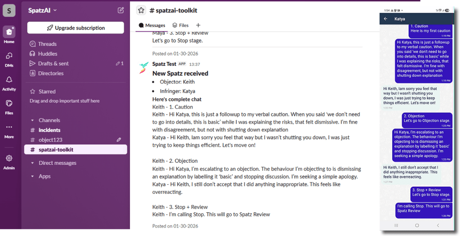Click the S workspace avatar
Image resolution: width=460 pixels, height=236 pixels.
coord(9,10)
